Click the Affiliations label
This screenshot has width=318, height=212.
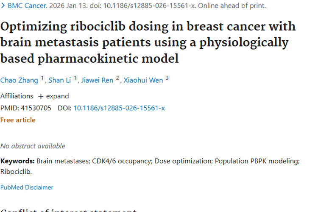[x=17, y=96]
